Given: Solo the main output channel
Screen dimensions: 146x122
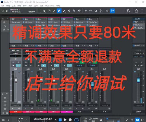Looking at the screenshot, I should point(141,62).
